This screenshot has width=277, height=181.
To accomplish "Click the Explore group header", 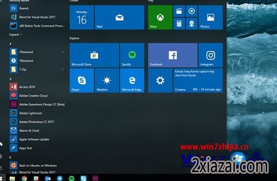I will pos(74,38).
